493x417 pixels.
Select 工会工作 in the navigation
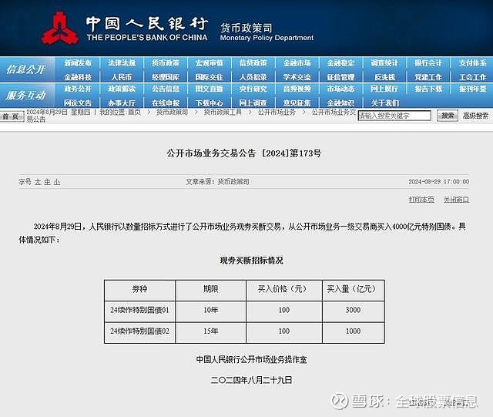pos(472,77)
